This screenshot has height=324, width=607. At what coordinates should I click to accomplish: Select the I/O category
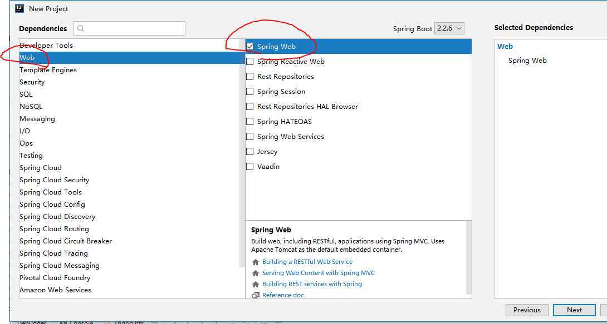130,131
